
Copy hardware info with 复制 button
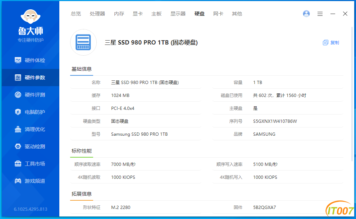331,43
